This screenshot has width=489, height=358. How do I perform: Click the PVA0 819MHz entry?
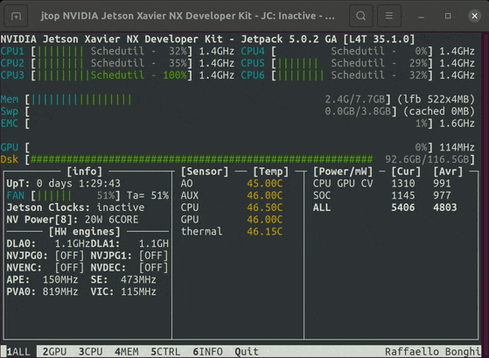pos(42,291)
